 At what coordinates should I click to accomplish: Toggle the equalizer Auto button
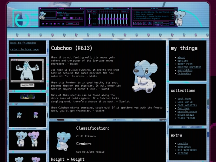coord(94,11)
